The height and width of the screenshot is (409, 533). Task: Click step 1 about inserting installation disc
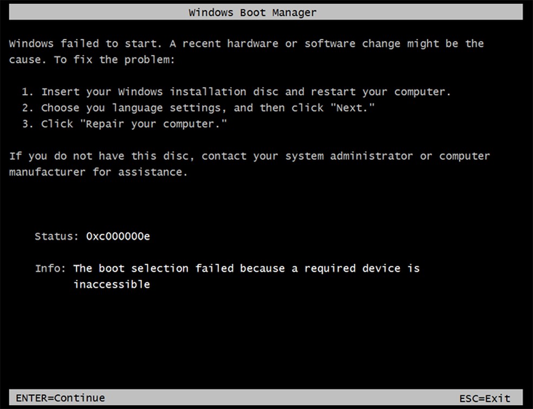246,92
